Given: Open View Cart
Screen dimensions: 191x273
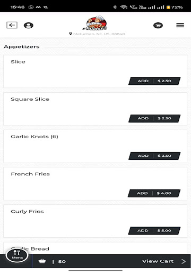Looking at the screenshot, I should (158, 261).
